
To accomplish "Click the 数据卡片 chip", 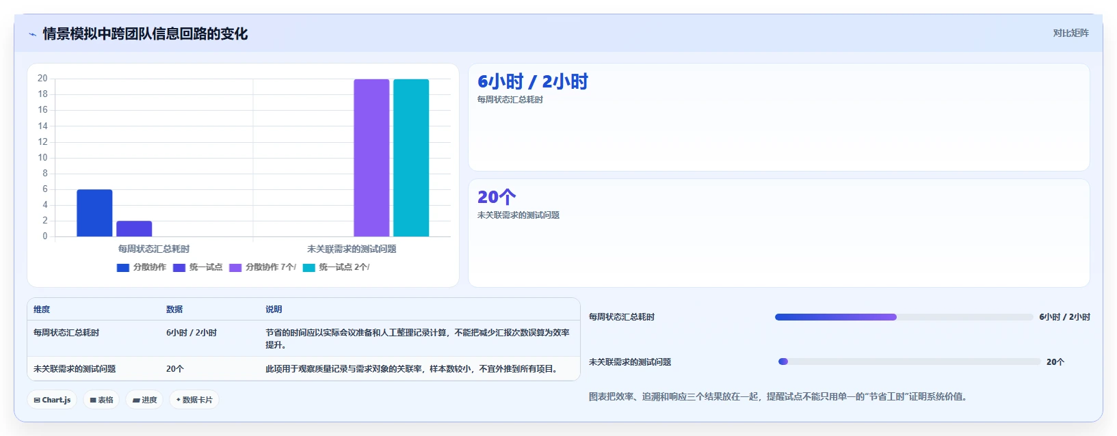I will (194, 400).
